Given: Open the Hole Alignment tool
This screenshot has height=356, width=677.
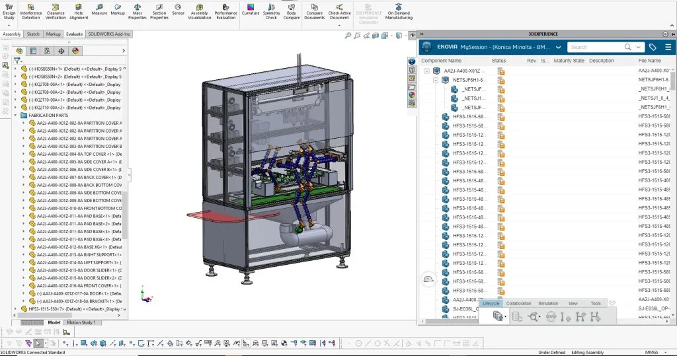Looking at the screenshot, I should point(79,11).
